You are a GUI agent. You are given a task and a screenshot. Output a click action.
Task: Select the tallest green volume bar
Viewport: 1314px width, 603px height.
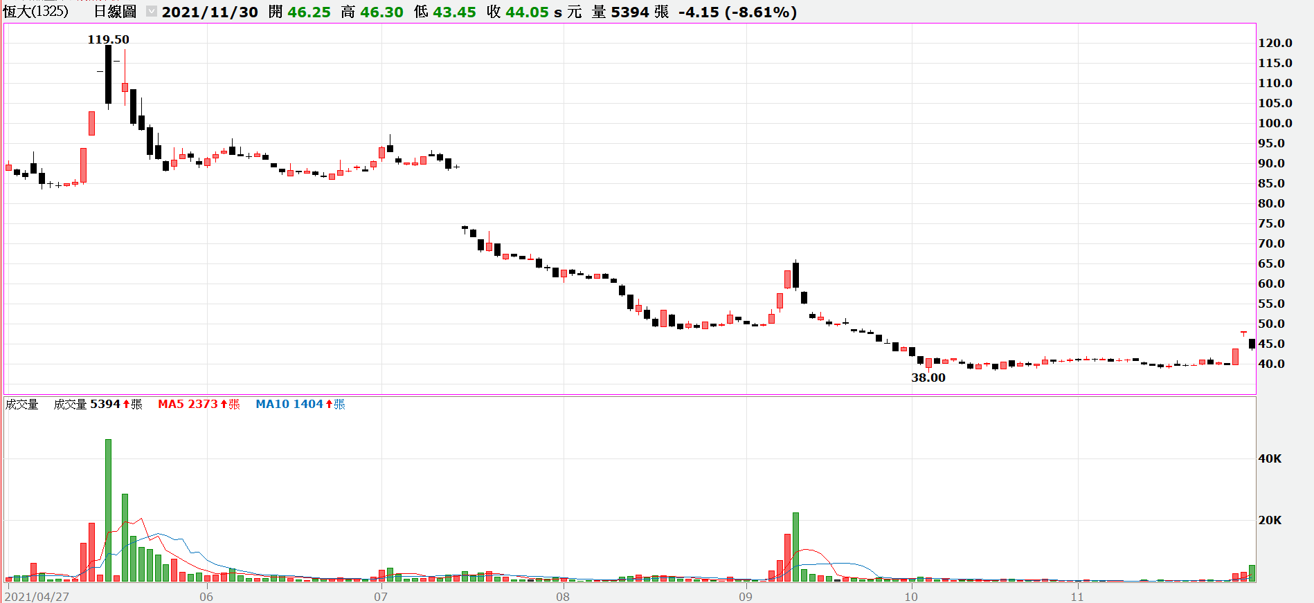point(108,510)
